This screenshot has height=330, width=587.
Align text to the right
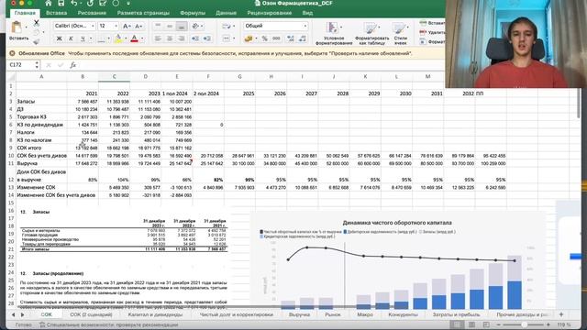pyautogui.click(x=182, y=38)
